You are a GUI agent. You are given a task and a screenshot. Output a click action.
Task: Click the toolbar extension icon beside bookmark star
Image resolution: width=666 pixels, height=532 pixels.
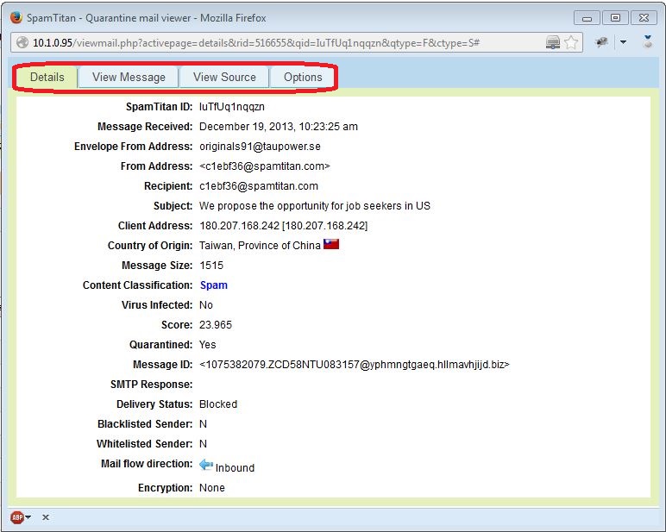tap(601, 42)
